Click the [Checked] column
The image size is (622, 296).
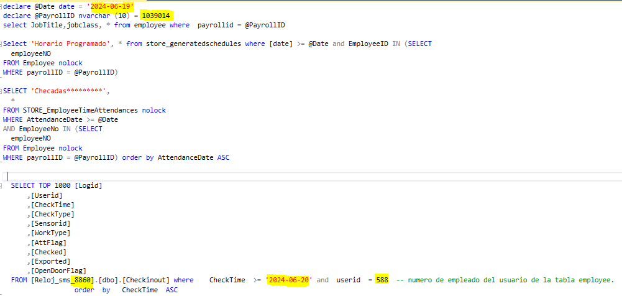coord(48,252)
